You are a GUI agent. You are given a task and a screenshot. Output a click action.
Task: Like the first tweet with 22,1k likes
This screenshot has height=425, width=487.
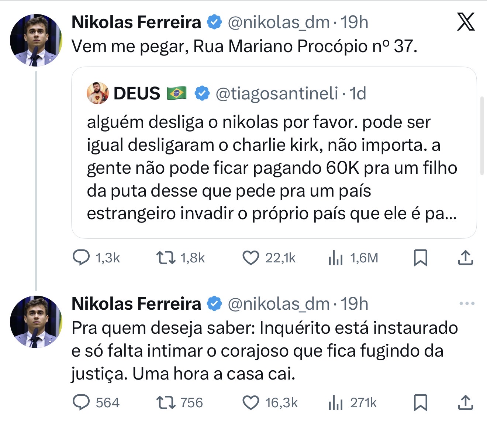click(x=251, y=258)
